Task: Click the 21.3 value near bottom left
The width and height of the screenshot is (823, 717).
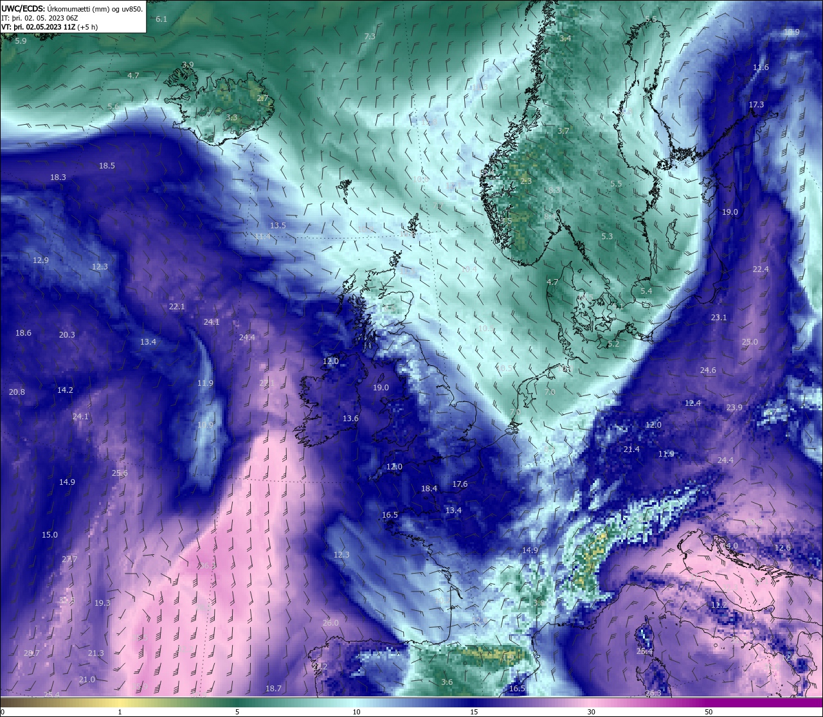Action: point(95,653)
